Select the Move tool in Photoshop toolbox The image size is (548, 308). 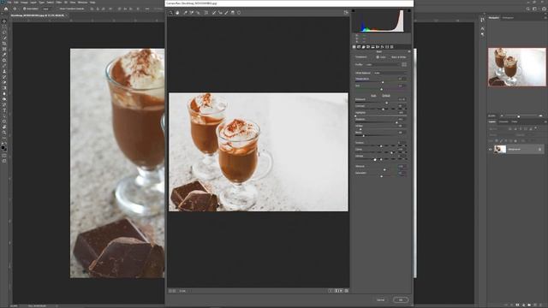pos(4,21)
